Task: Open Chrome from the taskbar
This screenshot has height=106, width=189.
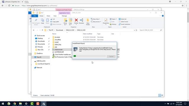Action: point(14,104)
